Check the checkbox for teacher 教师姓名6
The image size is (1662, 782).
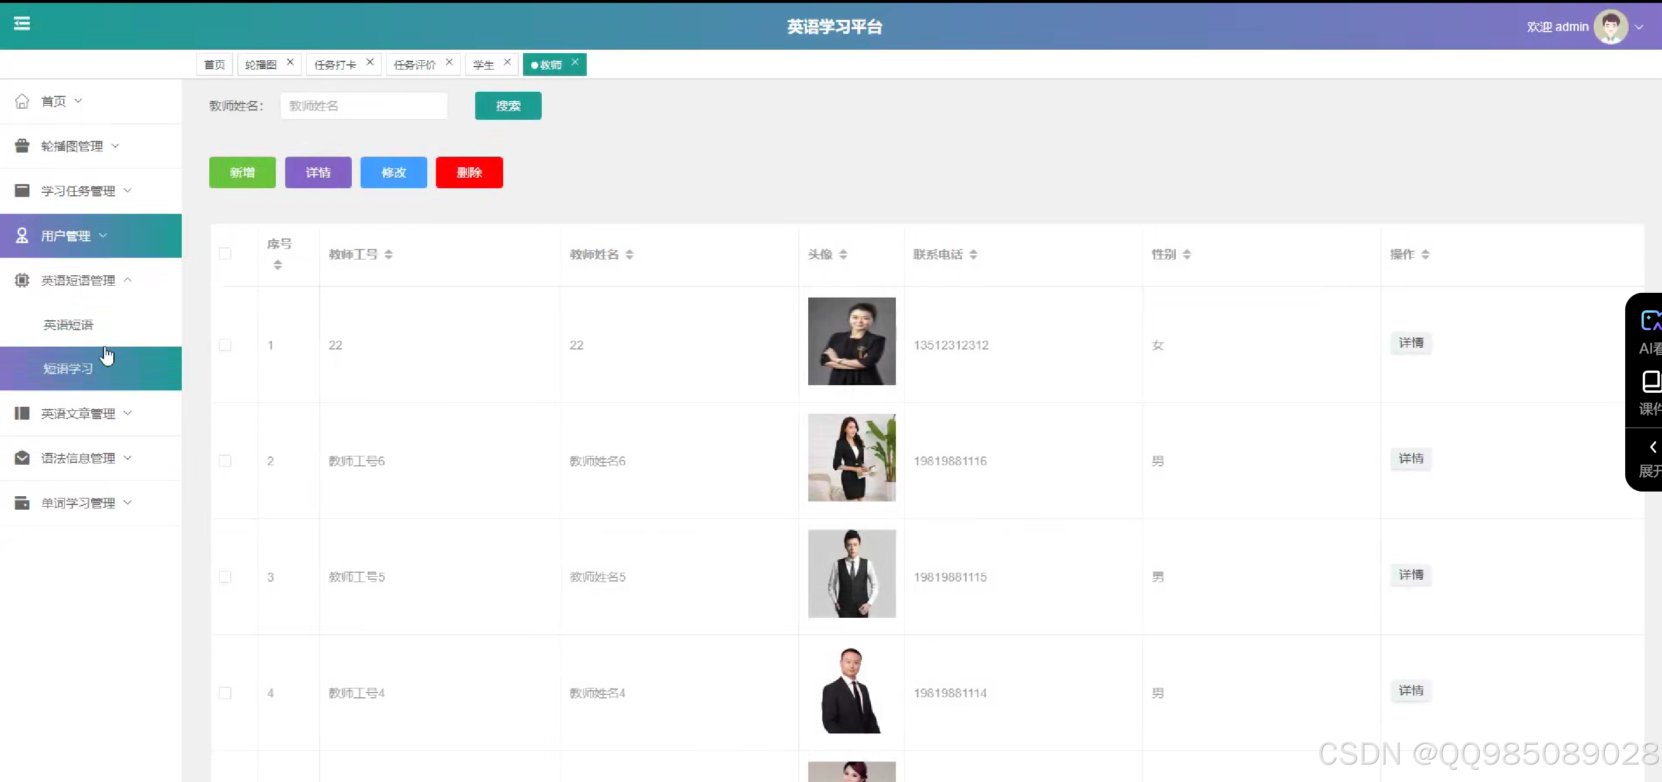click(224, 461)
